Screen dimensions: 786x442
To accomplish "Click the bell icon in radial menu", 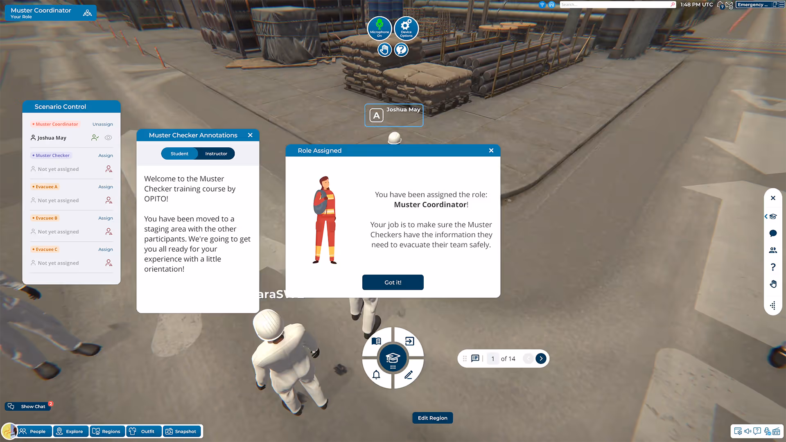I will (376, 374).
